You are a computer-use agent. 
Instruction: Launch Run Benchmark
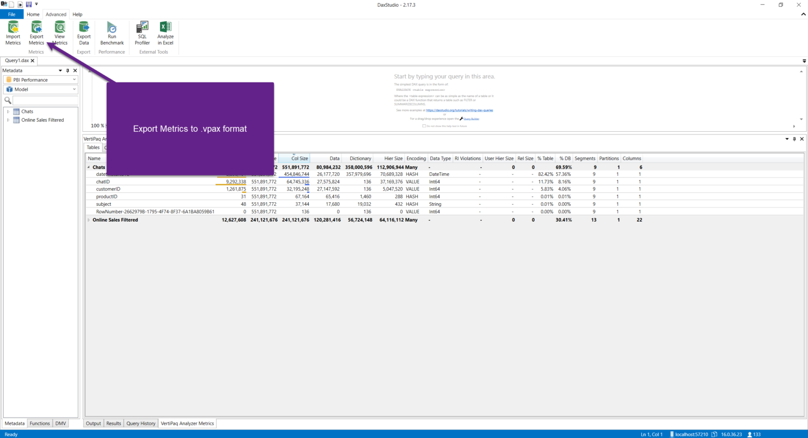(x=112, y=32)
